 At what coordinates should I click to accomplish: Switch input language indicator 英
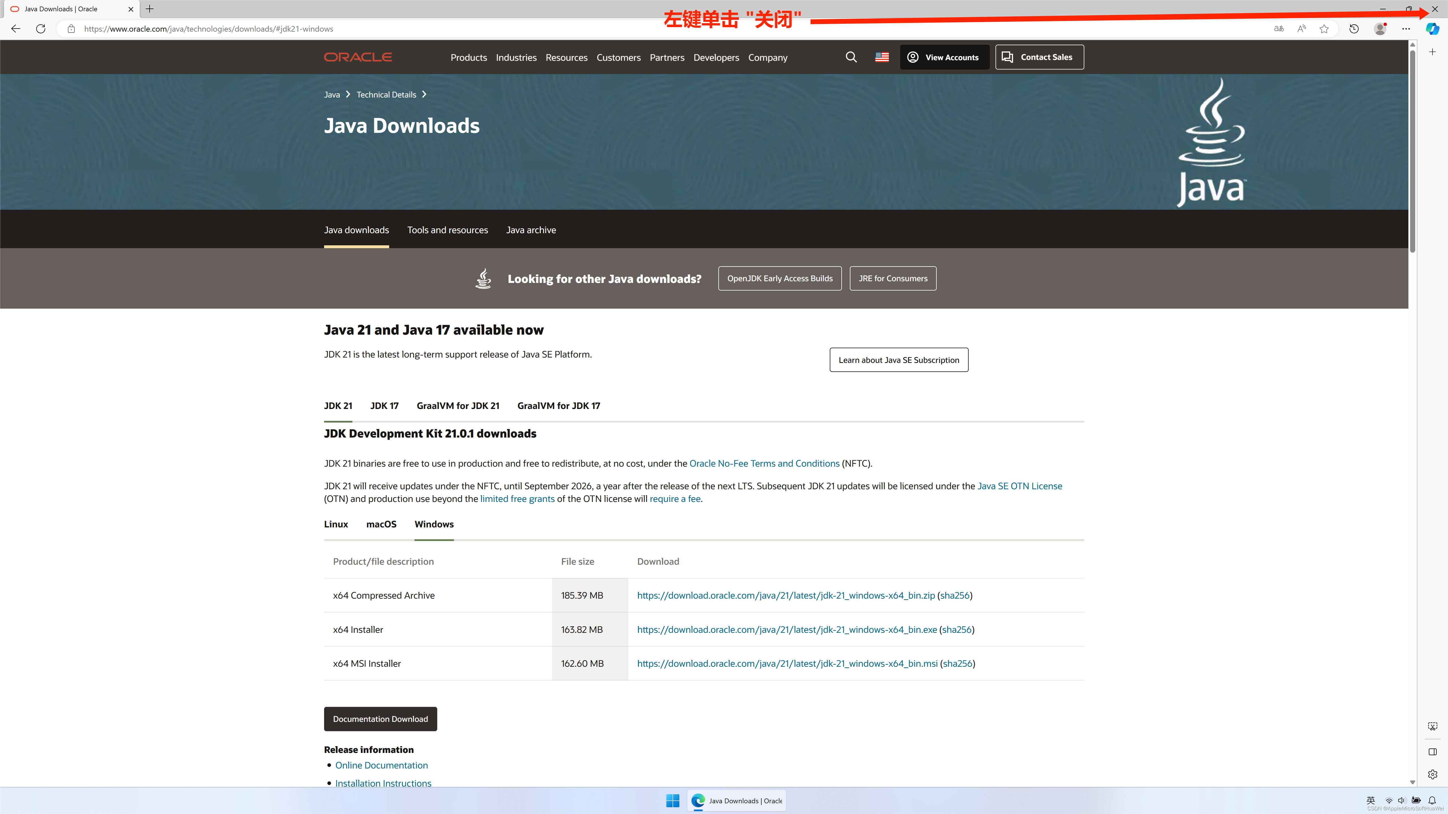[x=1371, y=800]
